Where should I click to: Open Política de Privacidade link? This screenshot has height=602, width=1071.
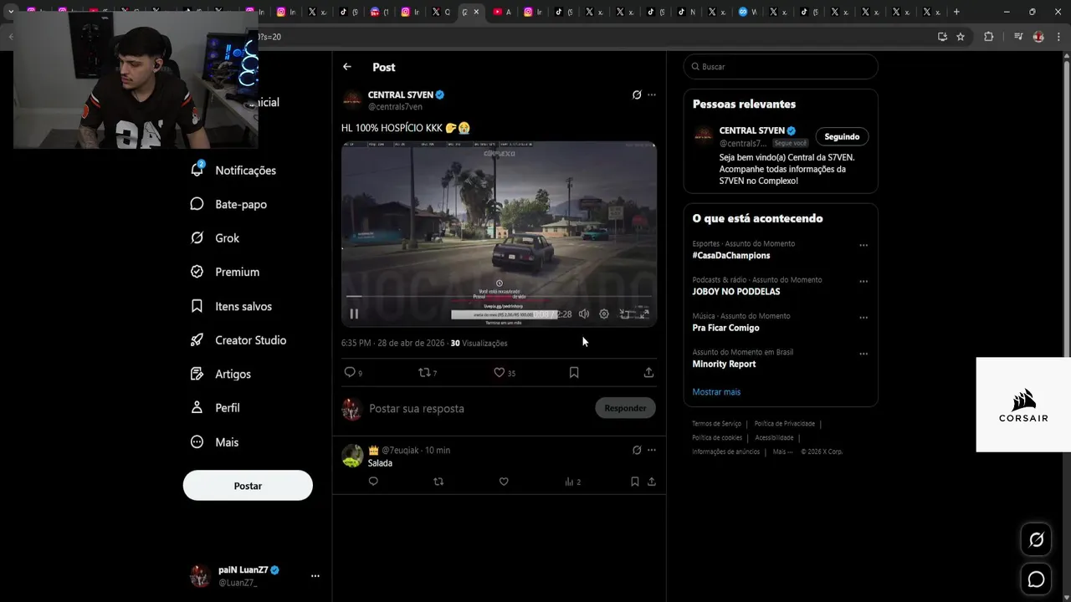[x=785, y=424]
